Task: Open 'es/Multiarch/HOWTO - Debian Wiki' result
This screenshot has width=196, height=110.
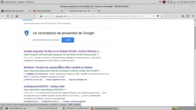Action: pyautogui.click(x=44, y=86)
